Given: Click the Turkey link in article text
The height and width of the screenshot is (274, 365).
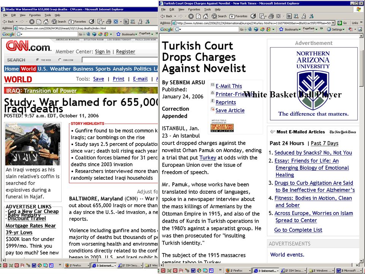Looking at the screenshot, I should (x=208, y=158).
